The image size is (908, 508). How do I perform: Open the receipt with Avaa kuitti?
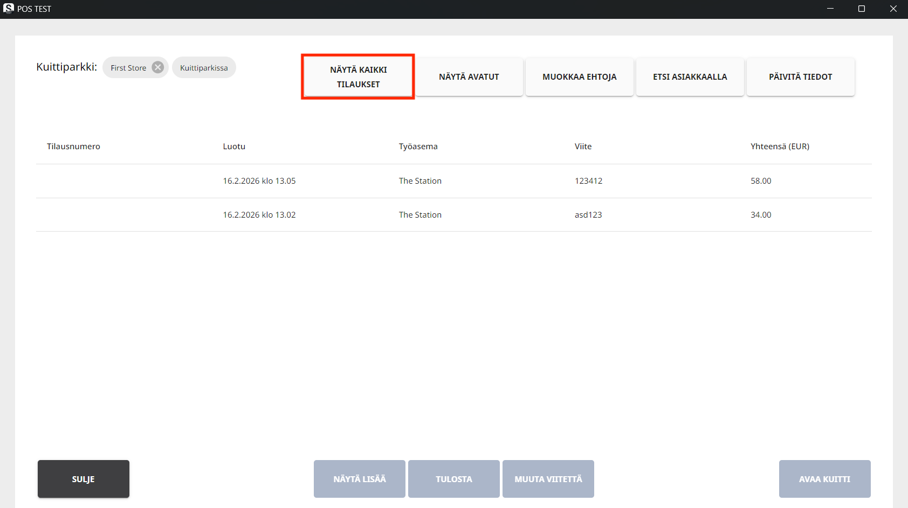tap(824, 479)
